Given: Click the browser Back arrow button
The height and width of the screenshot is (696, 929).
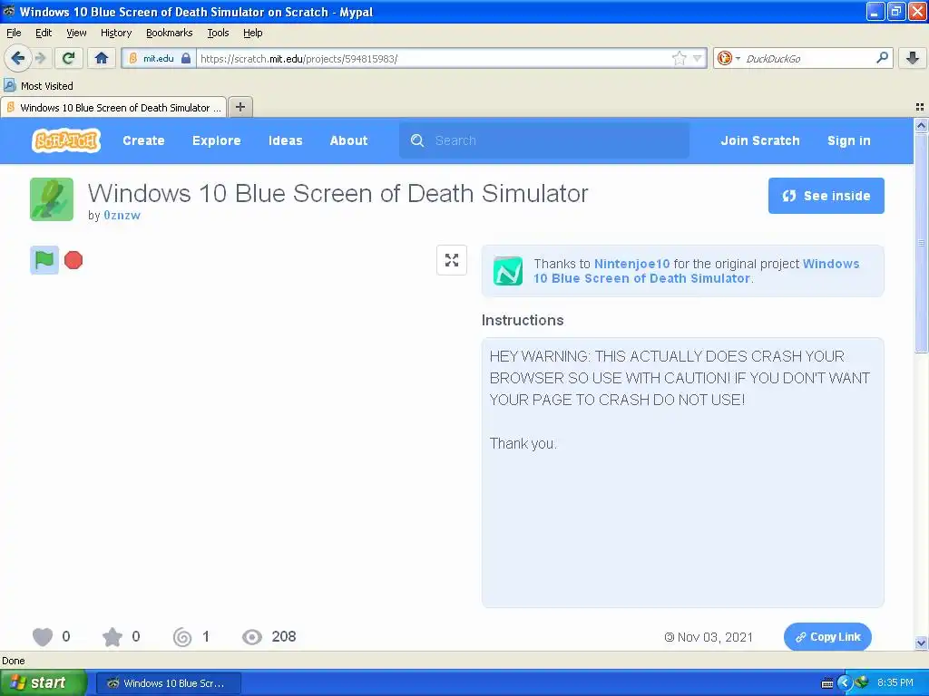Looking at the screenshot, I should (x=18, y=58).
